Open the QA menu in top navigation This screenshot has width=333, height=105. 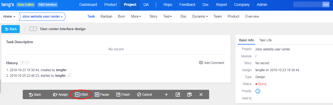pyautogui.click(x=146, y=5)
